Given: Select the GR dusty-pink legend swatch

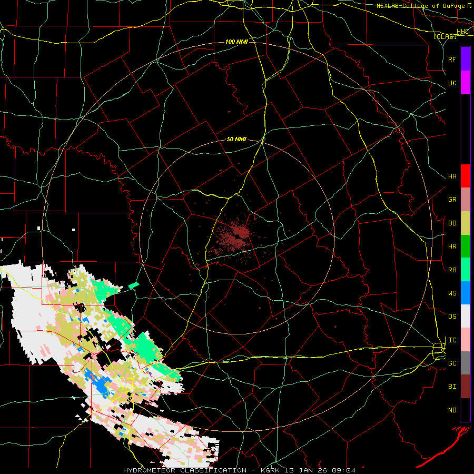Looking at the screenshot, I should (465, 200).
